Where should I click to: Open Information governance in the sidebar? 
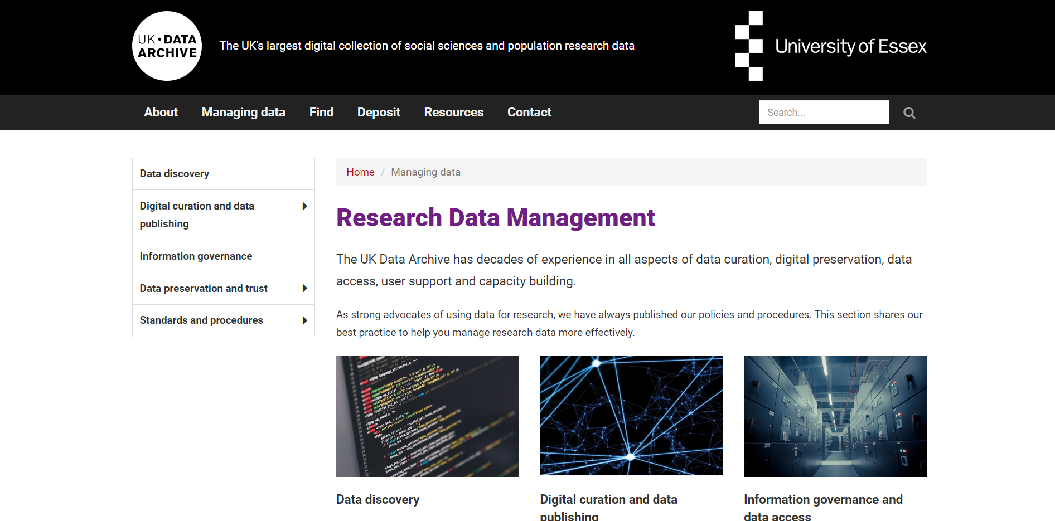(196, 256)
